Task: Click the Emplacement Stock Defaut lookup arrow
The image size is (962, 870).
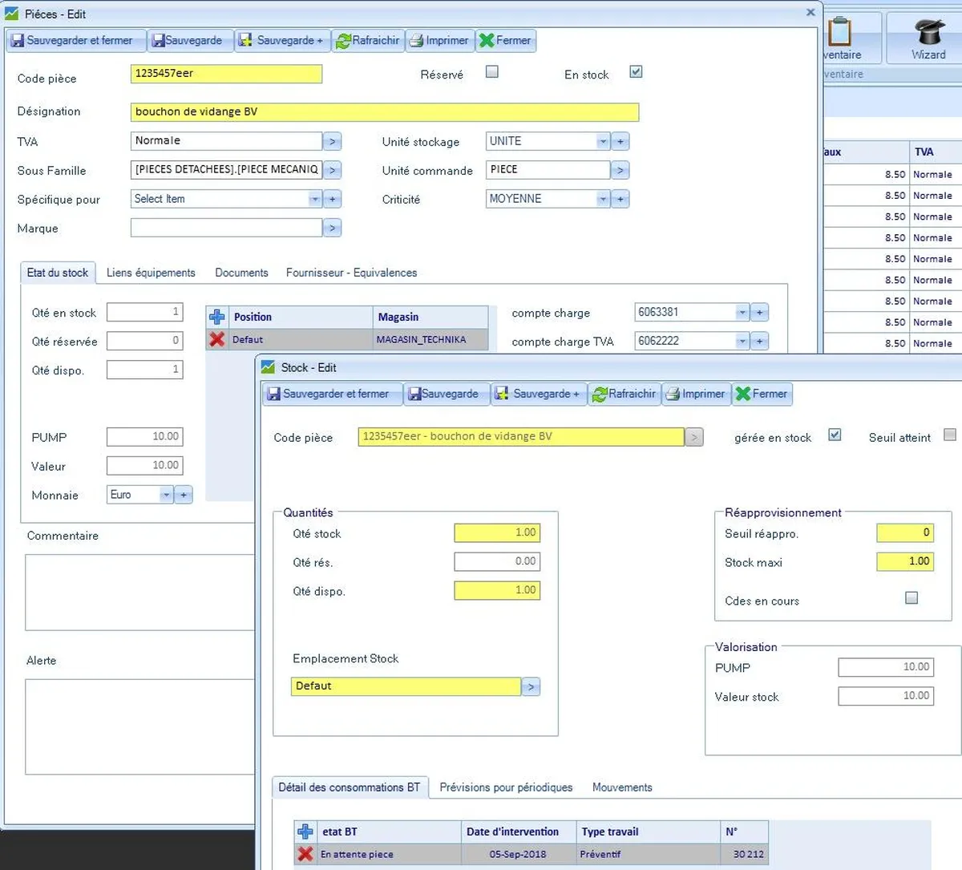Action: coord(531,686)
